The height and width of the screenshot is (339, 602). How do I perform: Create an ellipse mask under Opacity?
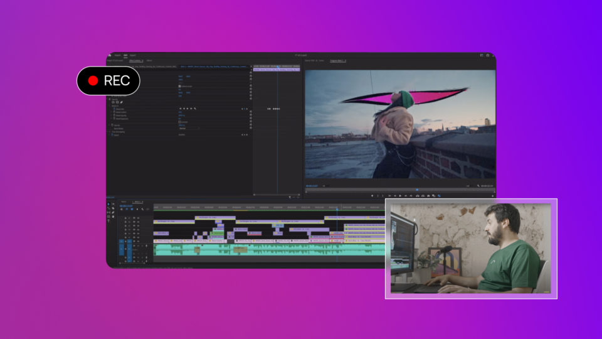point(114,102)
